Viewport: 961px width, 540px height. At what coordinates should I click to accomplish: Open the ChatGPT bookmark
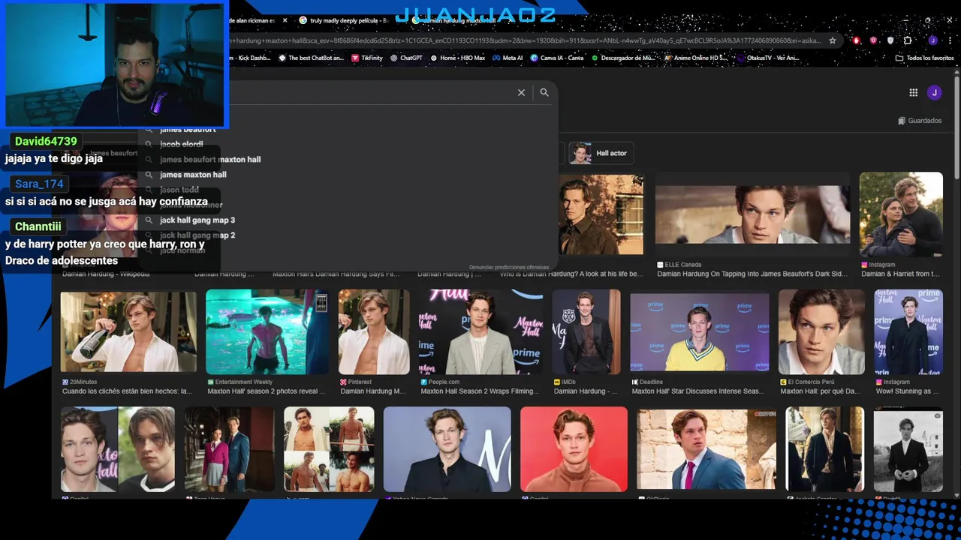tap(406, 58)
